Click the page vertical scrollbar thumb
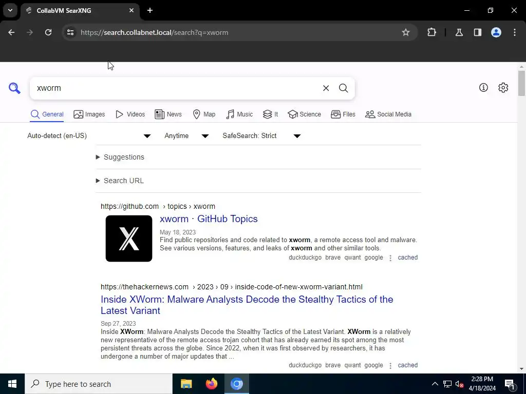Screen dimensions: 526x394 pos(521,83)
